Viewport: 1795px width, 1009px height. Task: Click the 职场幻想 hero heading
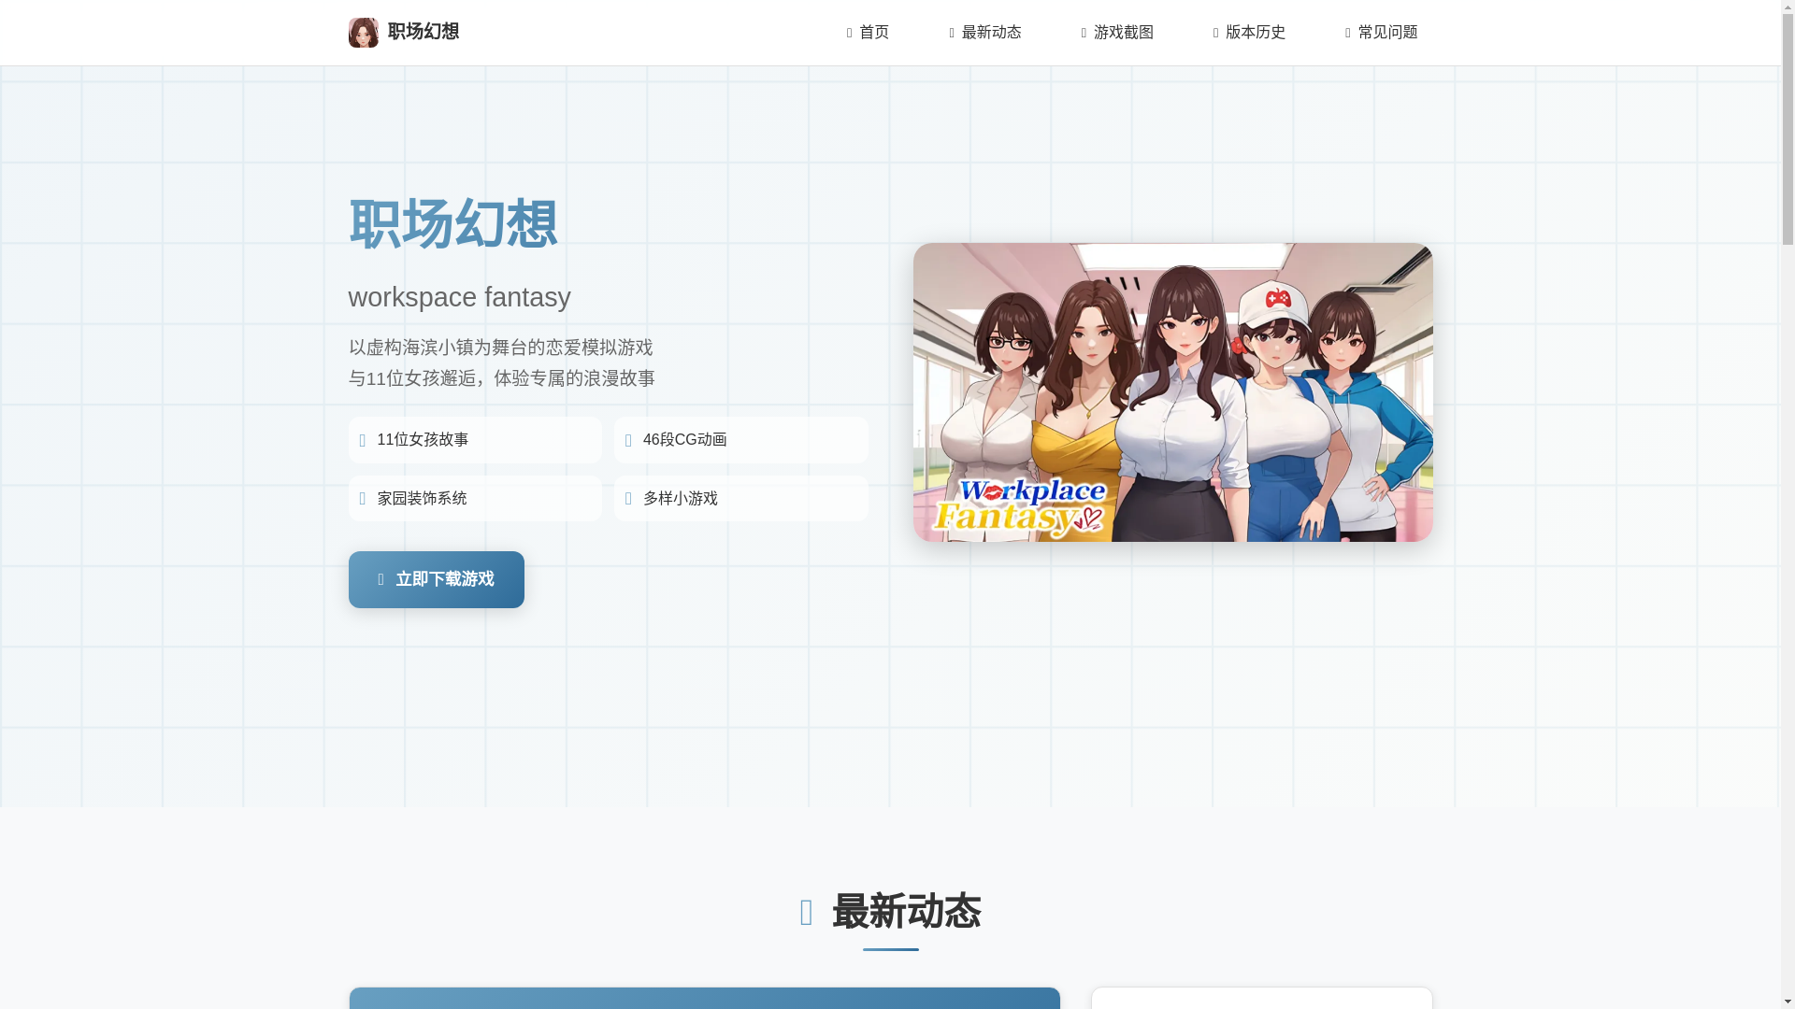tap(453, 224)
